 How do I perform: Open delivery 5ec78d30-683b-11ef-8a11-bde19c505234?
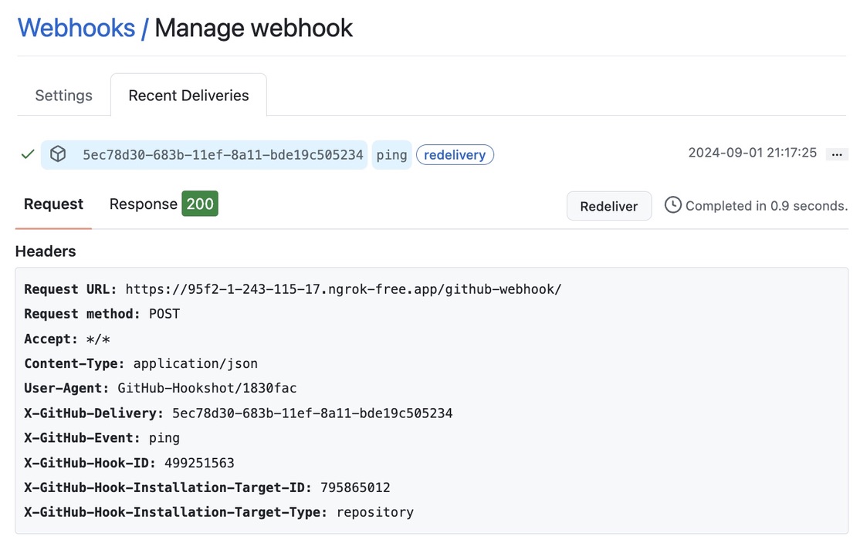point(222,155)
